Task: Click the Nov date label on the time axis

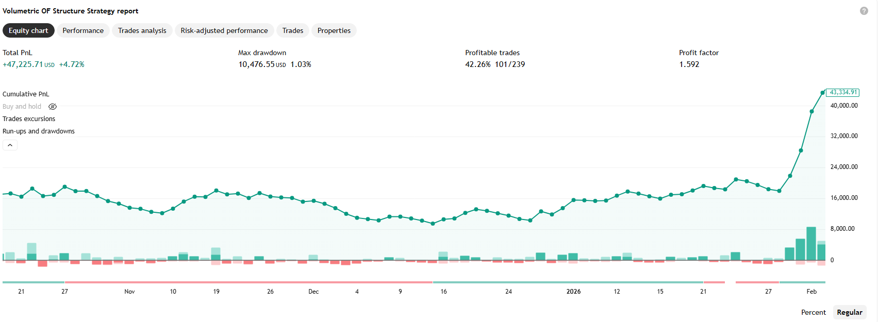Action: 129,292
